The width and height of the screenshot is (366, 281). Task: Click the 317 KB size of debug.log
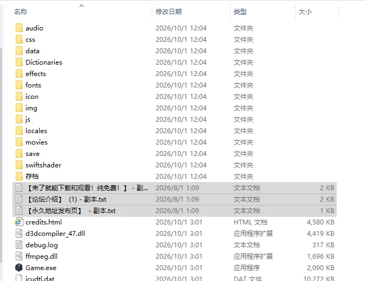click(323, 245)
